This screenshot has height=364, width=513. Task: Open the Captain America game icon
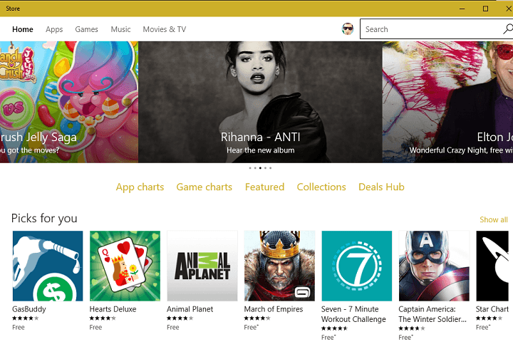click(434, 266)
